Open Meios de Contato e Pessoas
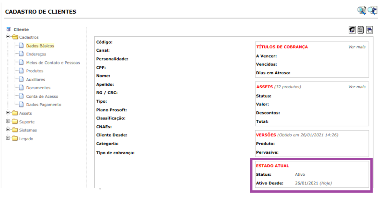 53,63
